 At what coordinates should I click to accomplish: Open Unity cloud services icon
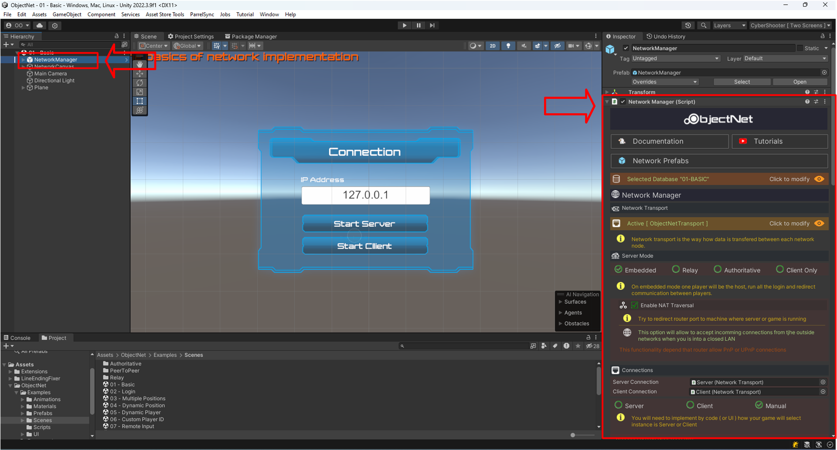click(x=40, y=25)
